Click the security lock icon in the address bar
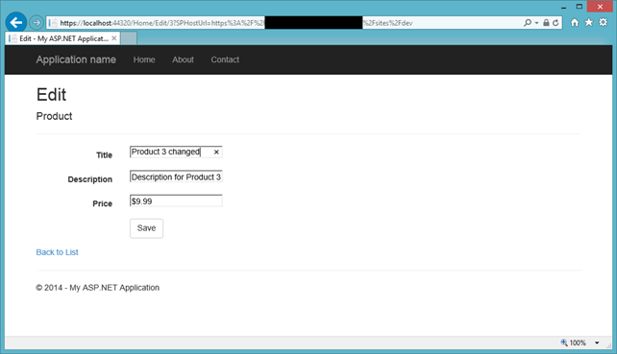The image size is (617, 354). pyautogui.click(x=546, y=23)
